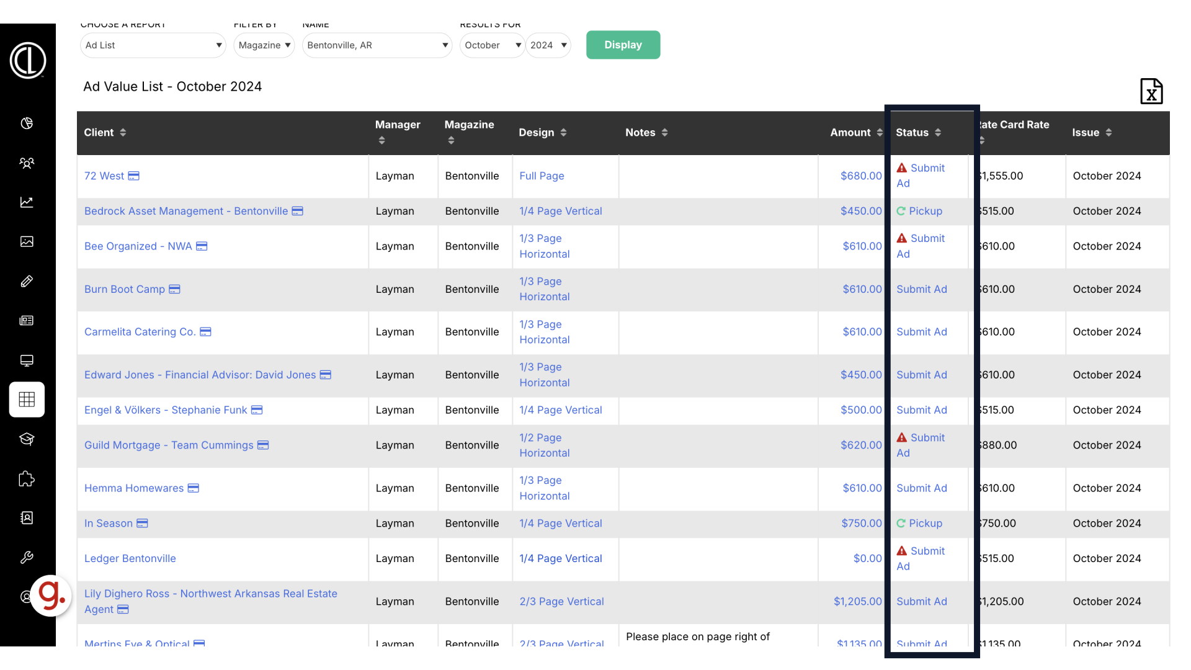Click the red G badge icon
The height and width of the screenshot is (670, 1191).
coord(51,596)
